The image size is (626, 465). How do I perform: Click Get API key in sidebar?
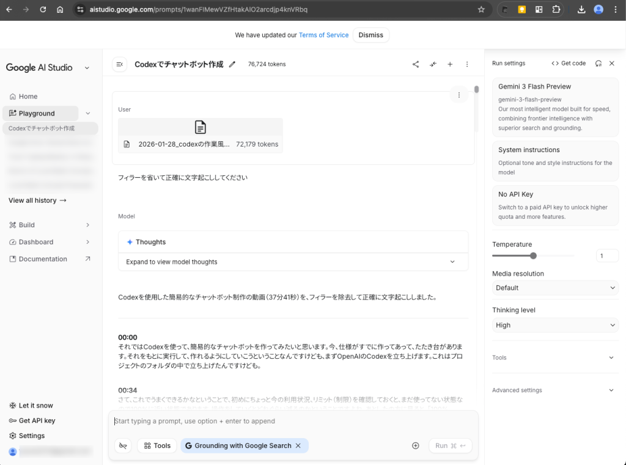point(32,420)
